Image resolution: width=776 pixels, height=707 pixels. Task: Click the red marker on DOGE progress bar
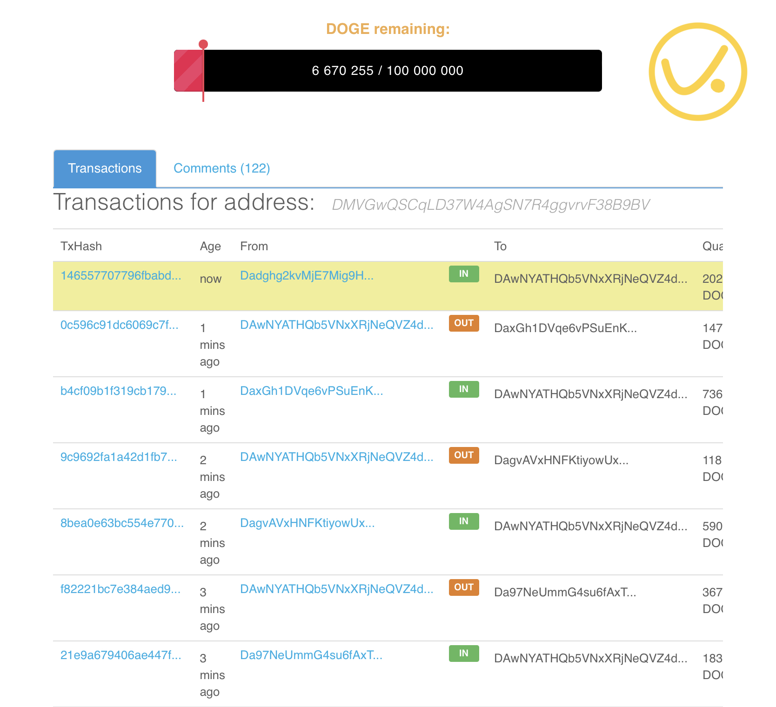[x=203, y=71]
